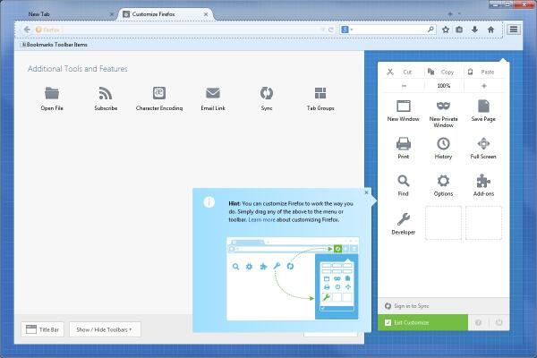Screen dimensions: 537x358
Task: Click the Copy button in menu panel
Action: click(x=444, y=72)
